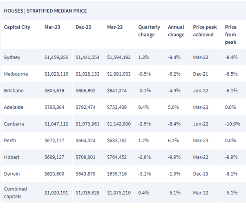Click the Dec-22 column header

pyautogui.click(x=83, y=27)
